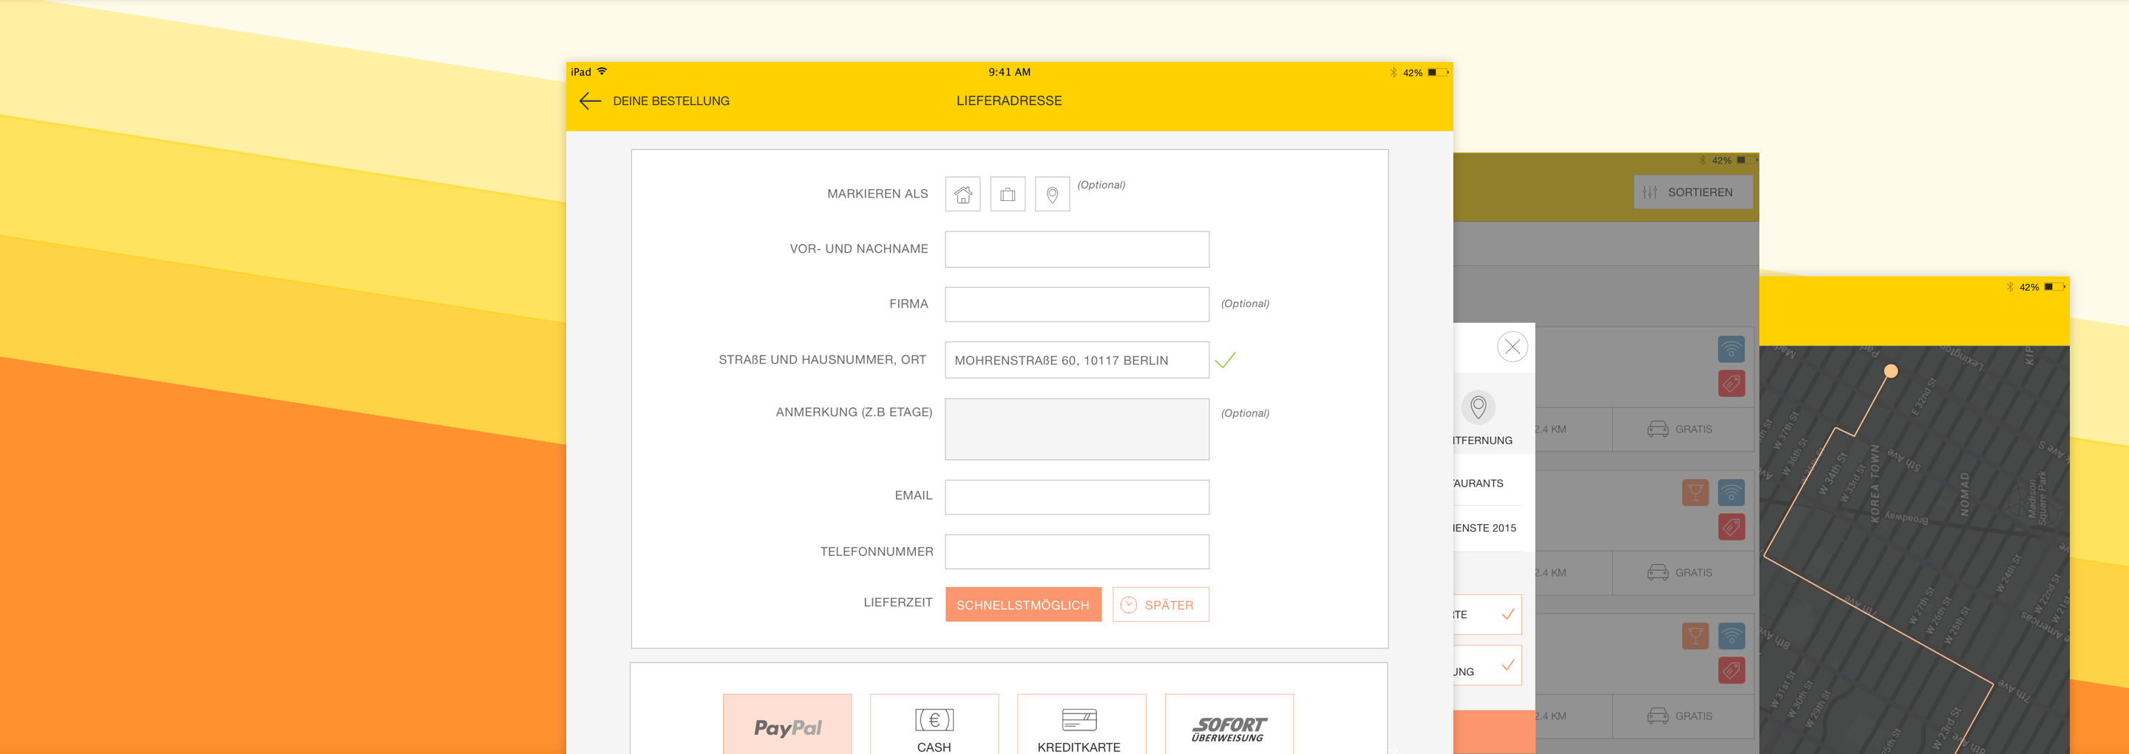This screenshot has height=754, width=2129.
Task: Open the DEINE BESTELLUNG back link
Action: (671, 101)
